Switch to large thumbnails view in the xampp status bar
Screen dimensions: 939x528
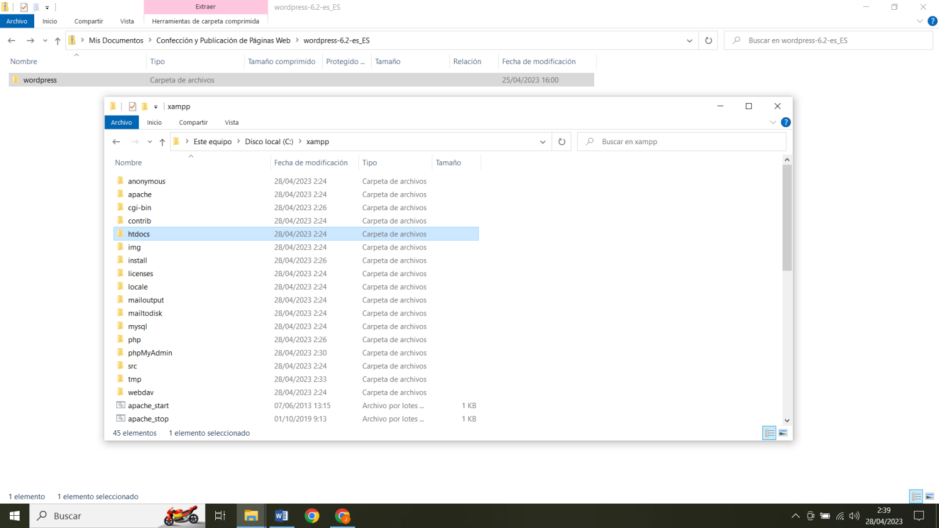click(x=782, y=433)
